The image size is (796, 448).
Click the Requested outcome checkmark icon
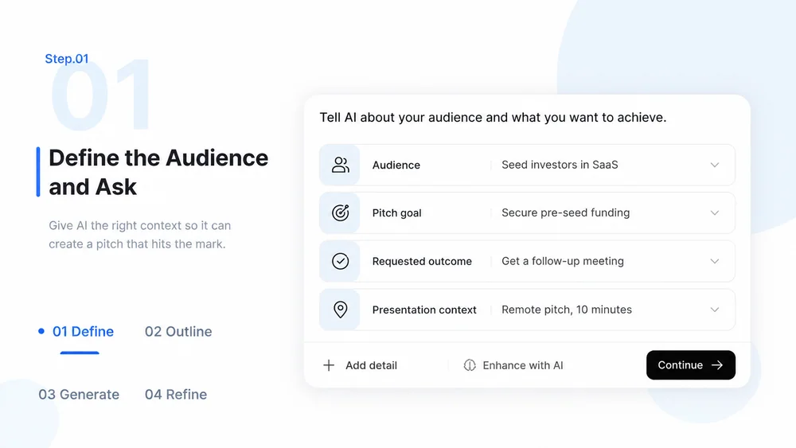340,261
